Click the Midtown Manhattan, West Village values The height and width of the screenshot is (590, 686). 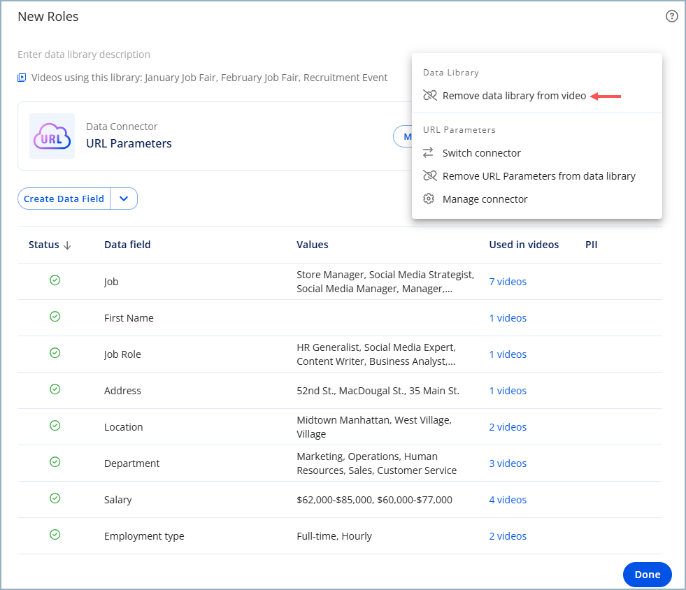click(x=374, y=427)
